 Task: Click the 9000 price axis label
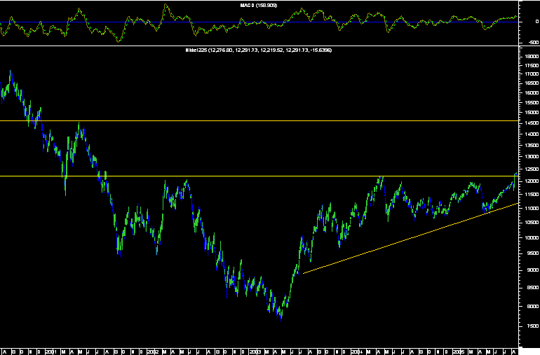[533, 270]
